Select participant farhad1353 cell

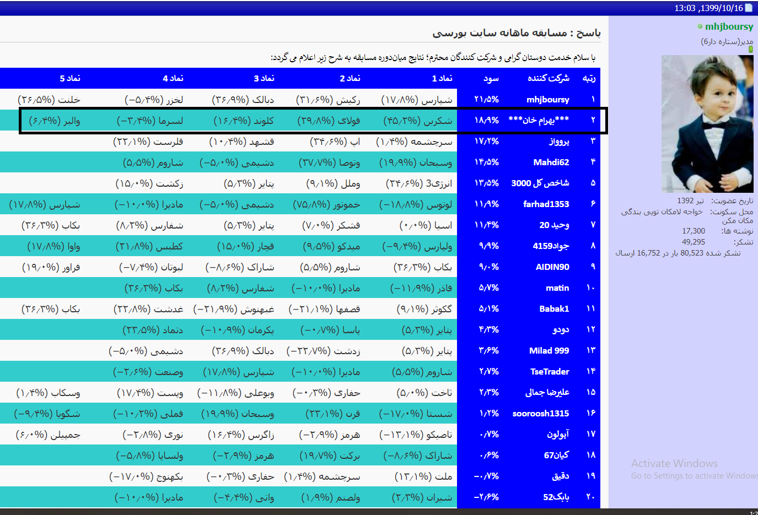[x=546, y=204]
